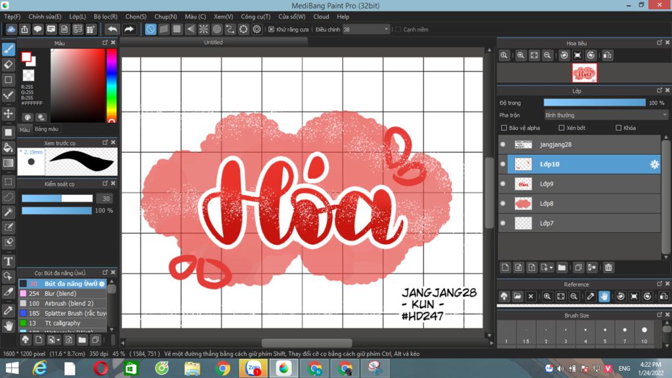Enable the radial snap guide

point(203,29)
